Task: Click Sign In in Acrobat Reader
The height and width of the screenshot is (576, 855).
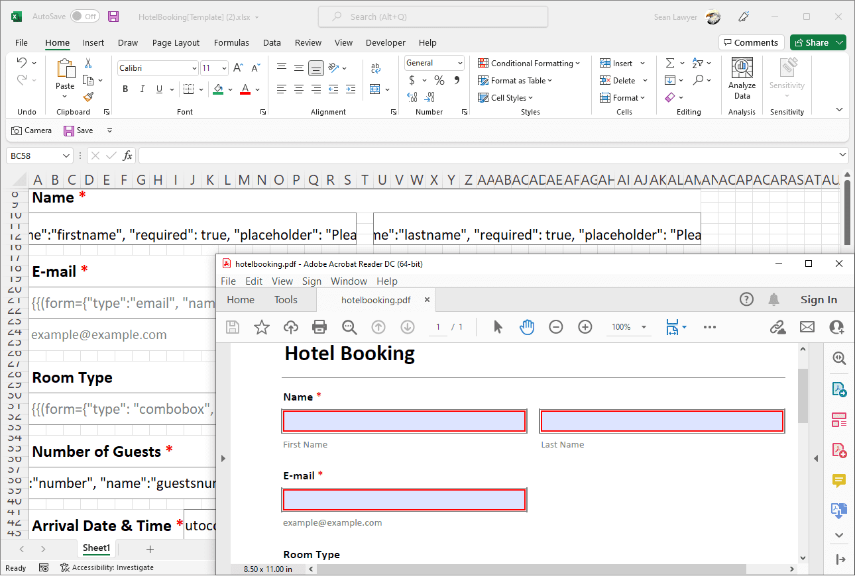Action: pyautogui.click(x=819, y=299)
